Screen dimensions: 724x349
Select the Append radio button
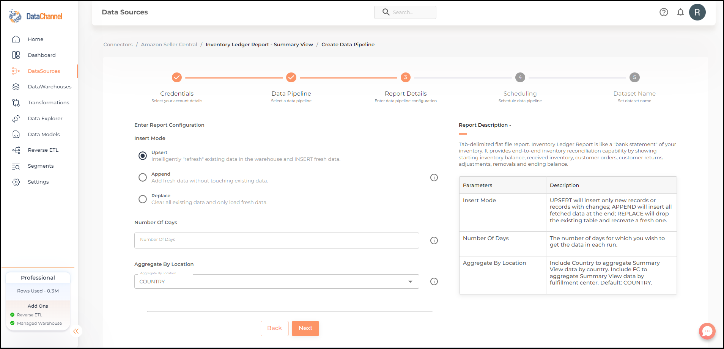(x=143, y=178)
